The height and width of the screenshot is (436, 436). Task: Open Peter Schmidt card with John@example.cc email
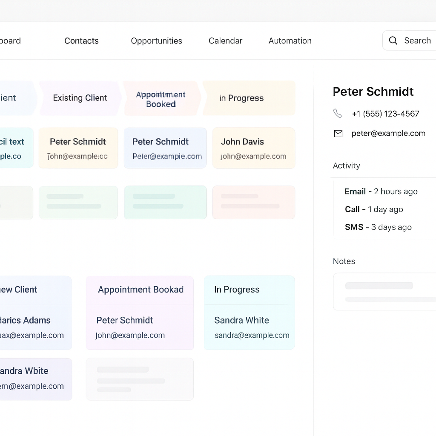coord(78,148)
